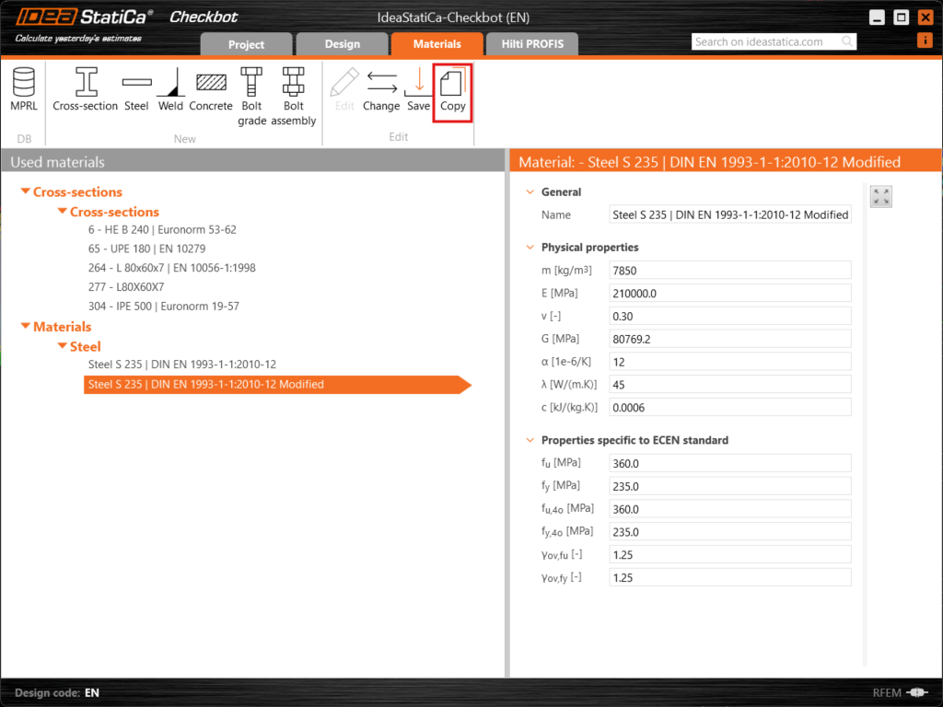
Task: Collapse the Physical properties section
Action: 530,247
